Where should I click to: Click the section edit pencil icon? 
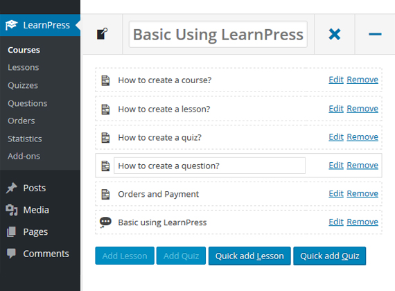(103, 34)
